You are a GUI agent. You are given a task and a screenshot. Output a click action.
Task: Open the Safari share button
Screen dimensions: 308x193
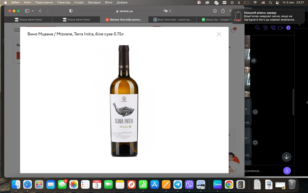tap(223, 11)
